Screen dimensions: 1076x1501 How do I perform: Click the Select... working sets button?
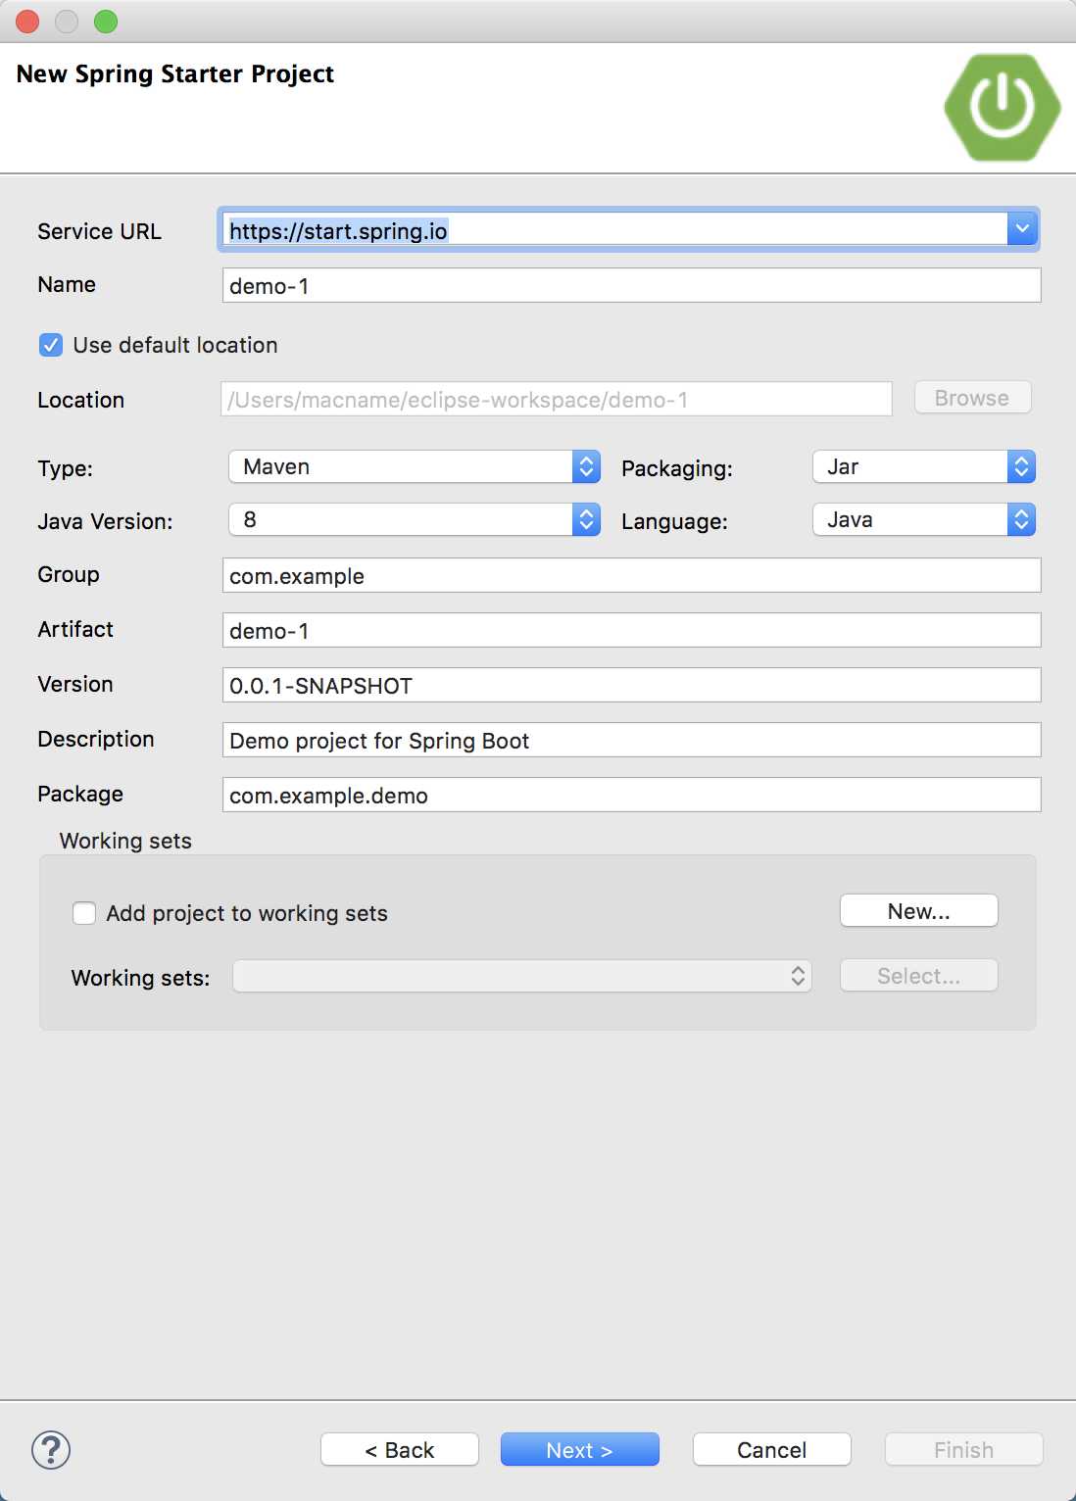[919, 976]
